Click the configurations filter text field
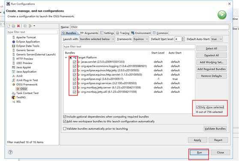 click(x=32, y=32)
